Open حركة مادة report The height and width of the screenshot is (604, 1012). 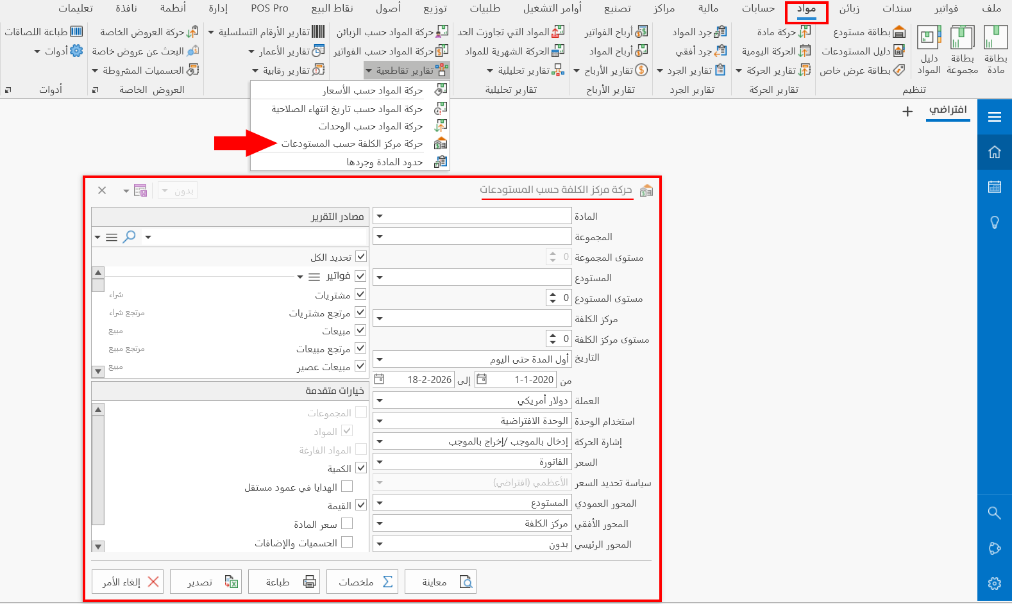pyautogui.click(x=784, y=32)
